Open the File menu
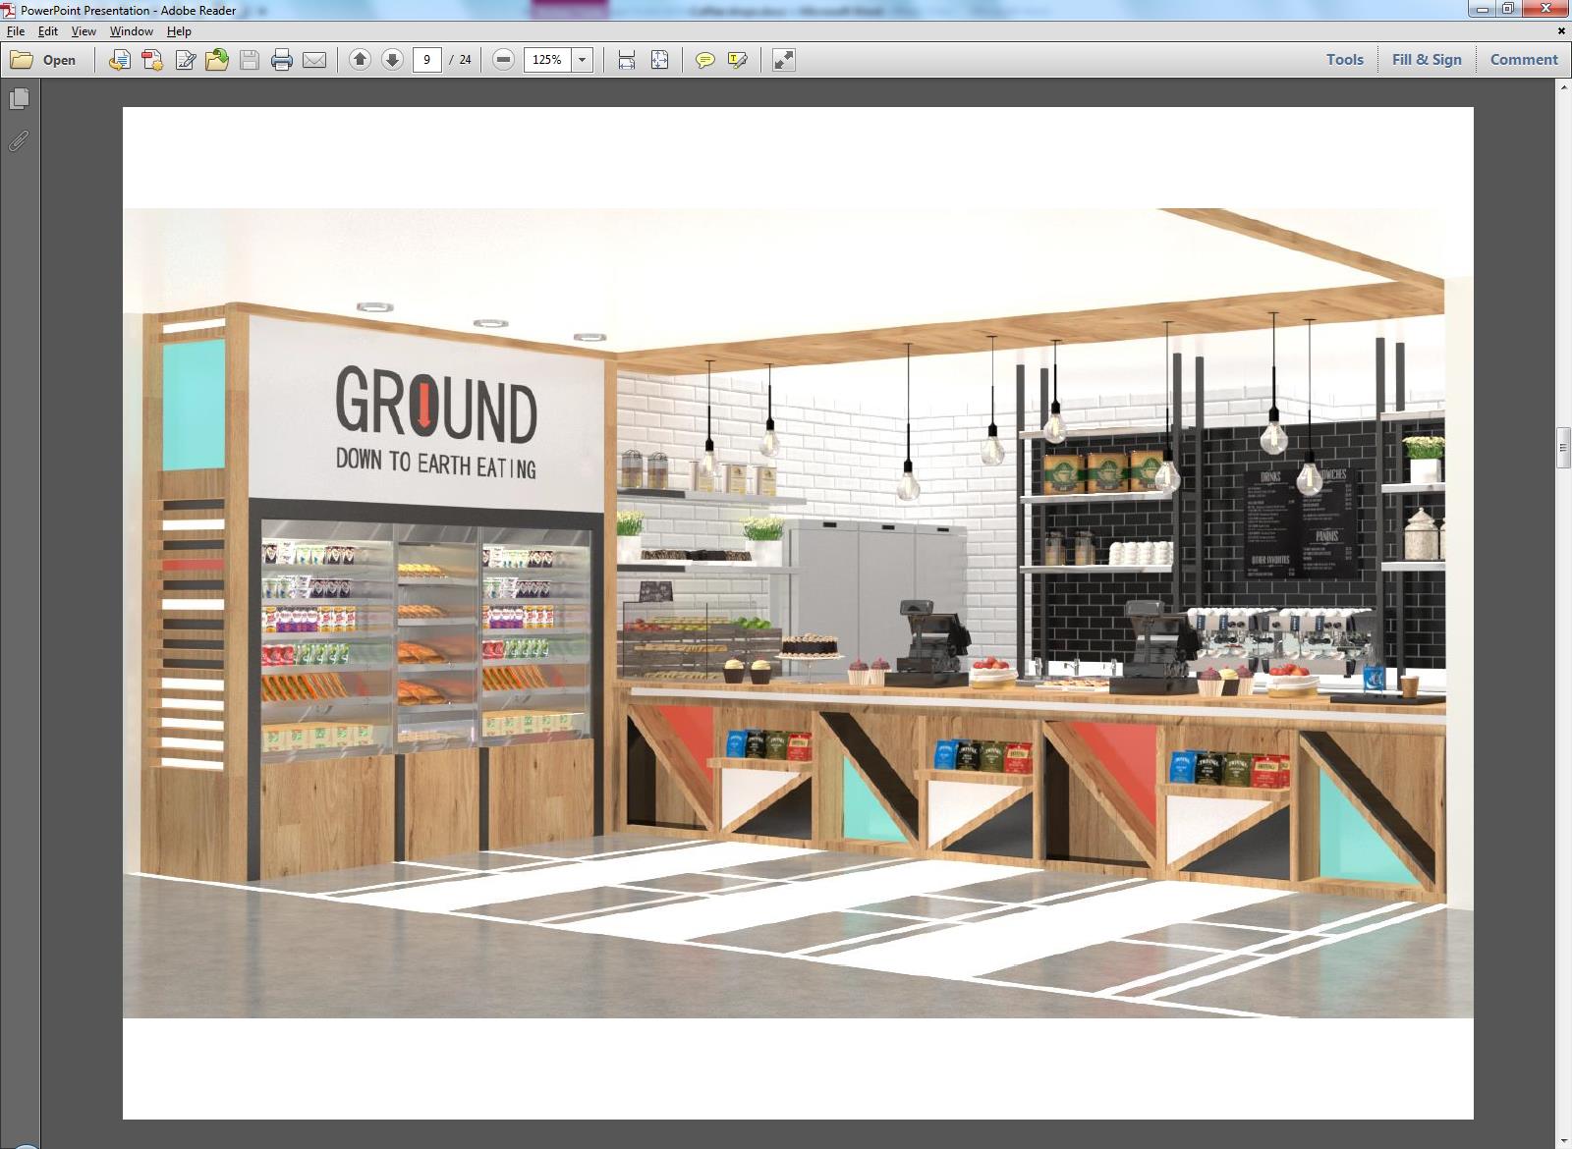Viewport: 1572px width, 1149px height. click(16, 31)
